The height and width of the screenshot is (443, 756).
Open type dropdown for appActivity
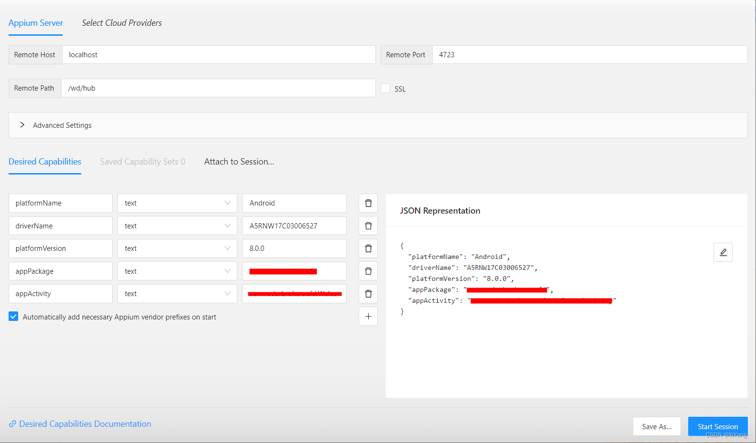[177, 294]
